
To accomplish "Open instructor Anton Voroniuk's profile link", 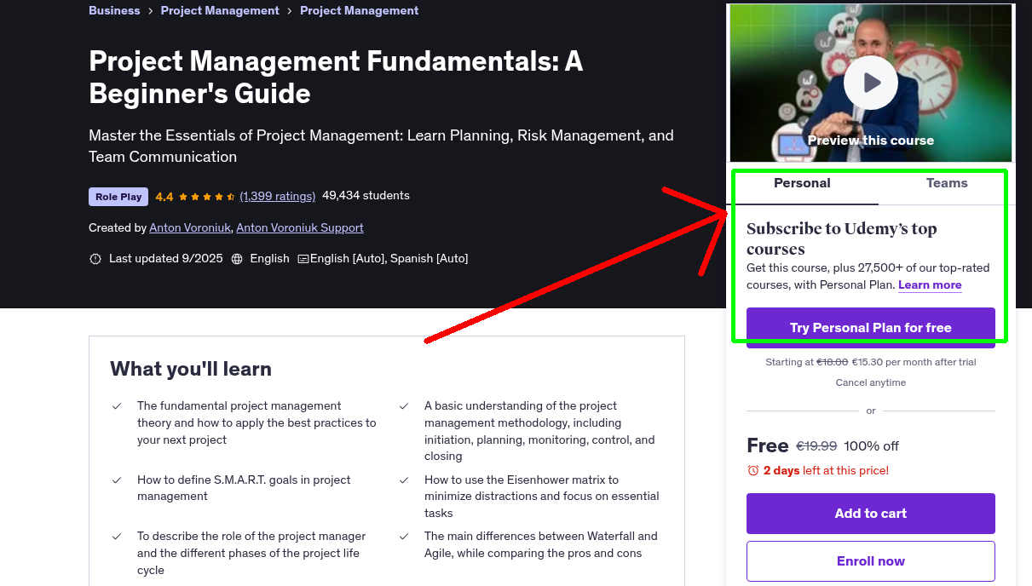I will pos(189,228).
